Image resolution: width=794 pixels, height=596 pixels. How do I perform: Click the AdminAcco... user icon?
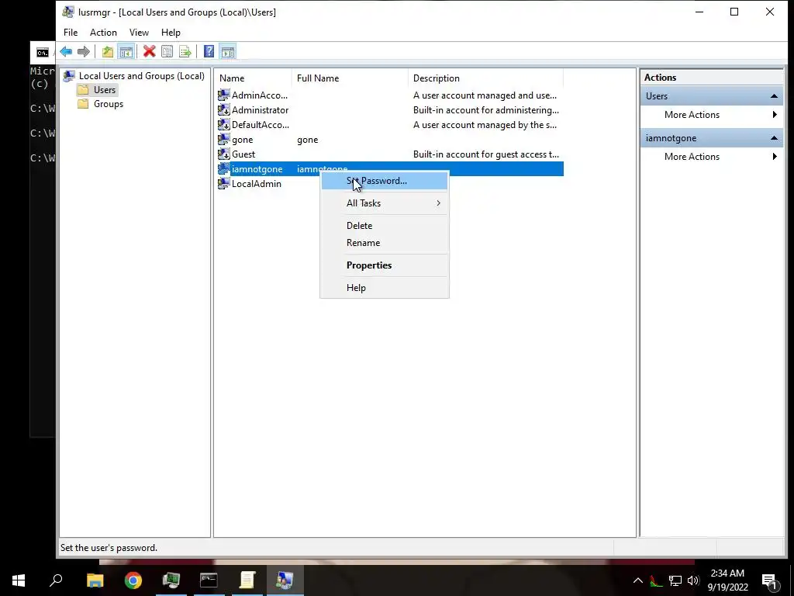click(x=223, y=95)
